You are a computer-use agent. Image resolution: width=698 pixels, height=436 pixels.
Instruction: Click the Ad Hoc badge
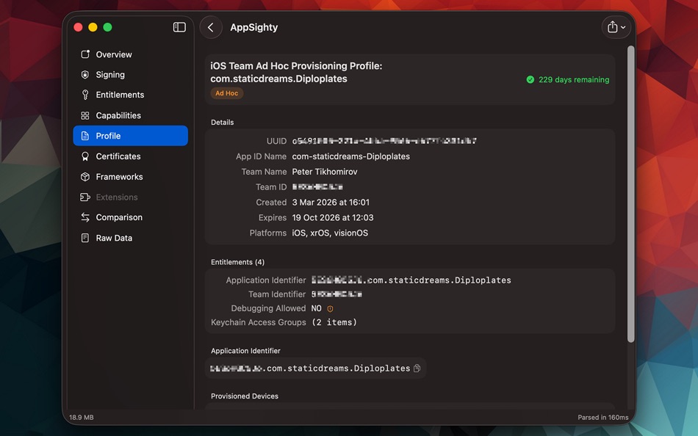[226, 92]
